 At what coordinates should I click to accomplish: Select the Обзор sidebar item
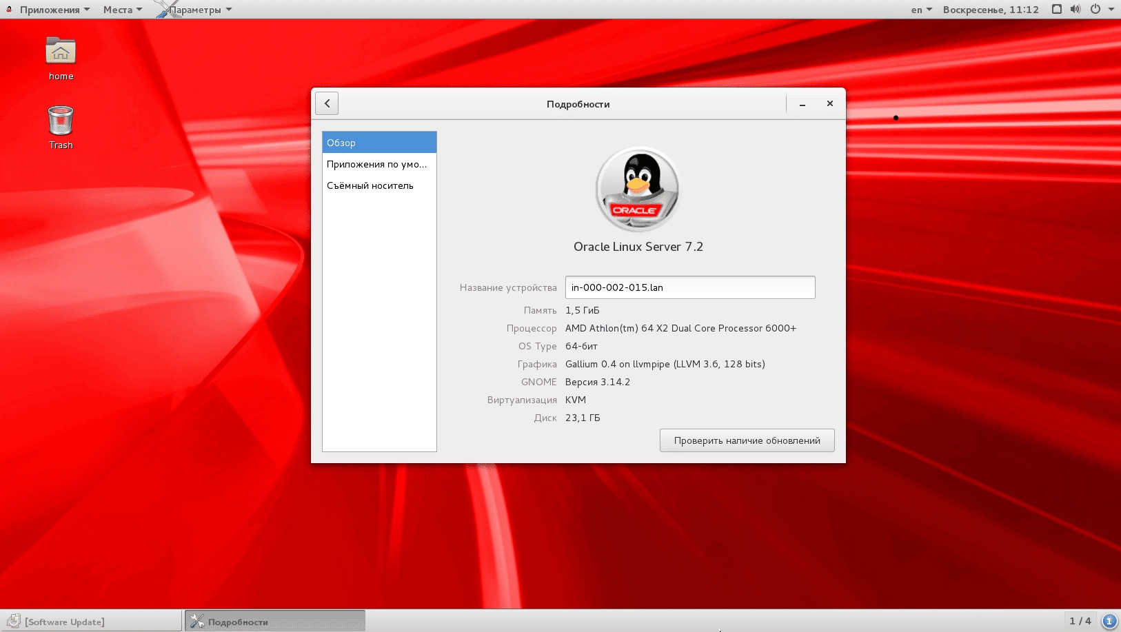point(379,143)
